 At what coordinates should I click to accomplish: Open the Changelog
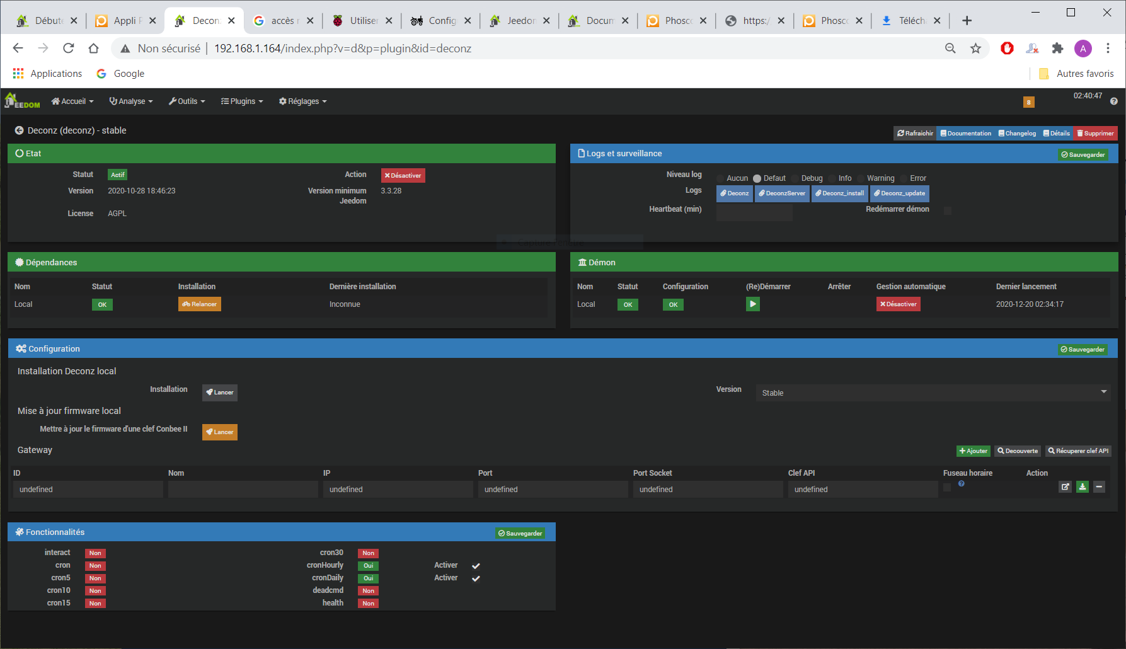tap(1017, 134)
